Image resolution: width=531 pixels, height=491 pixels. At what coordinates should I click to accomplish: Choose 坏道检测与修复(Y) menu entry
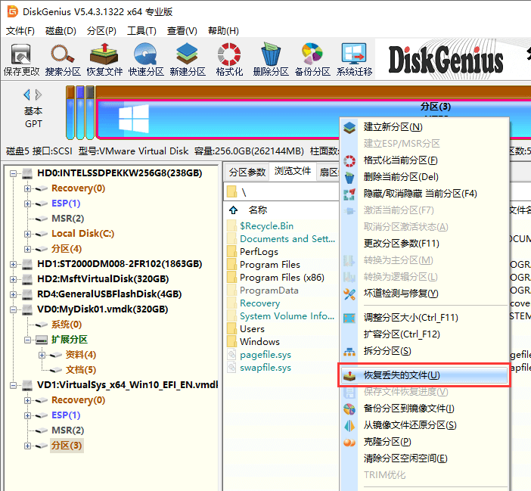(424, 294)
